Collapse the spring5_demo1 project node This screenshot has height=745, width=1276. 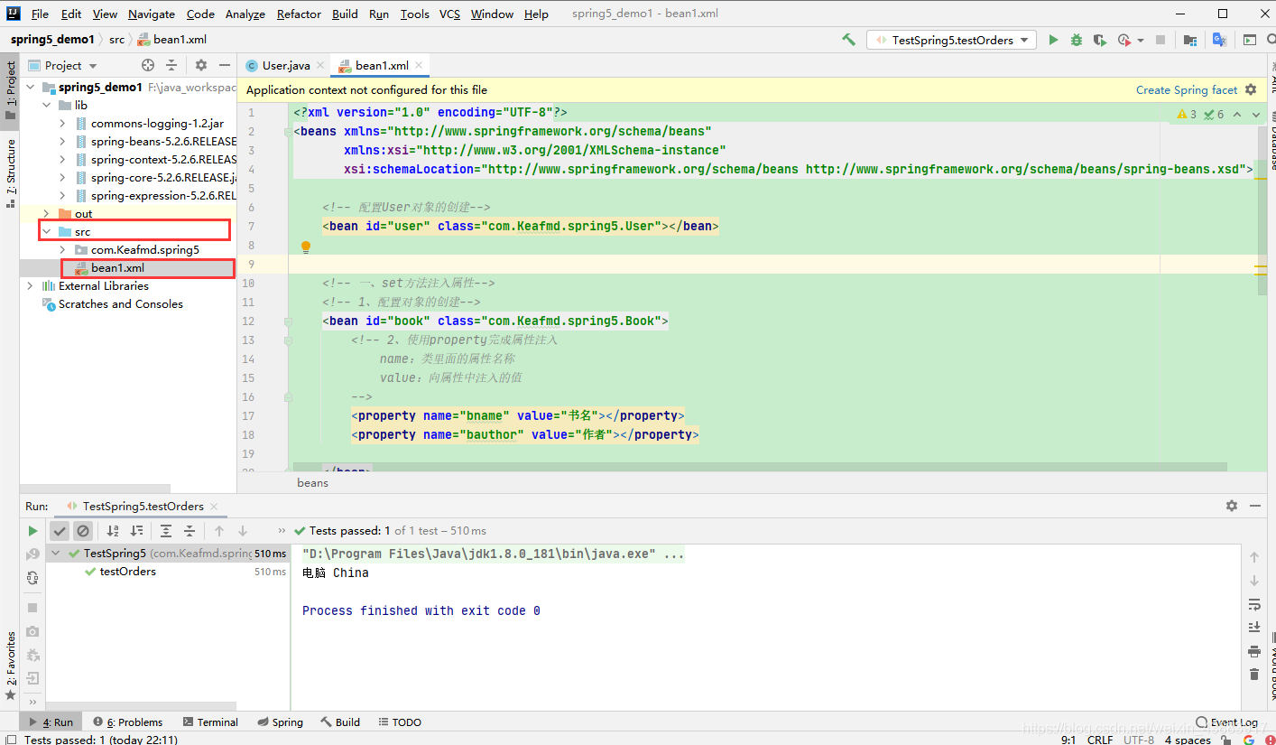coord(31,88)
